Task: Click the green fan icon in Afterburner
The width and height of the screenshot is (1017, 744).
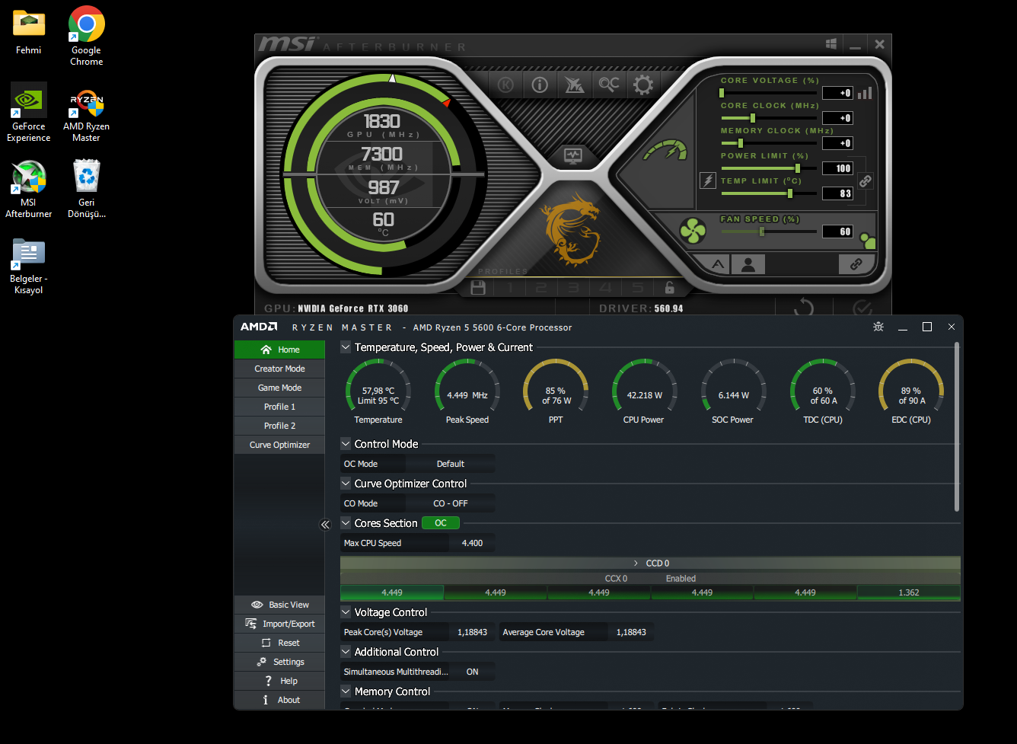Action: click(x=693, y=232)
